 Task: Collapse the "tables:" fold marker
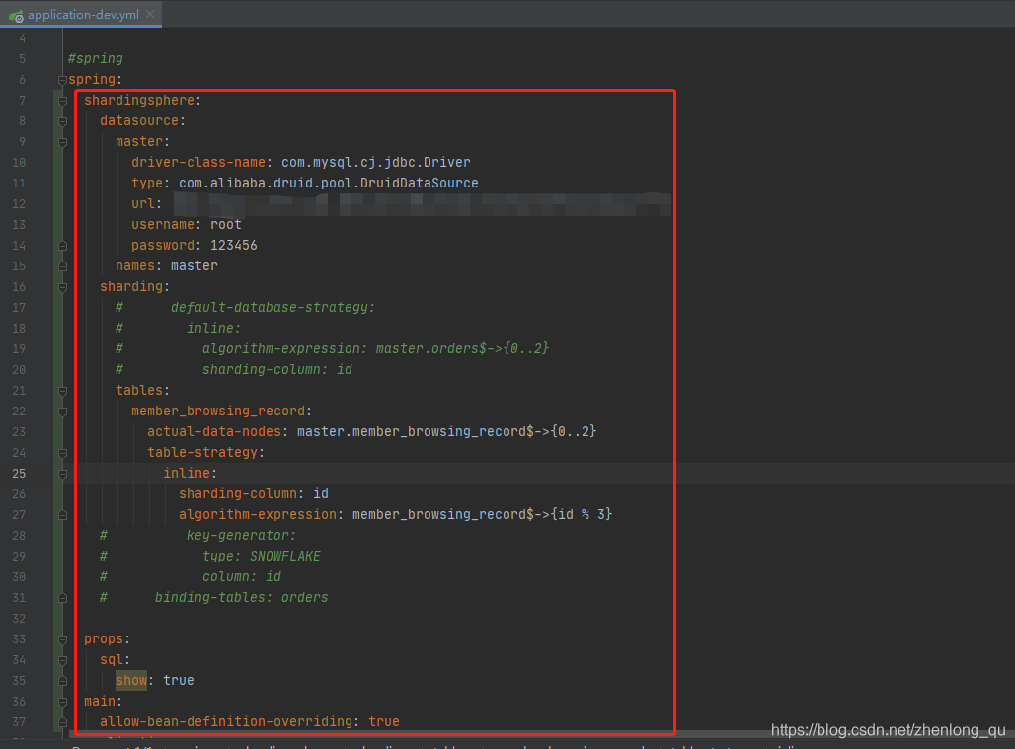point(61,390)
